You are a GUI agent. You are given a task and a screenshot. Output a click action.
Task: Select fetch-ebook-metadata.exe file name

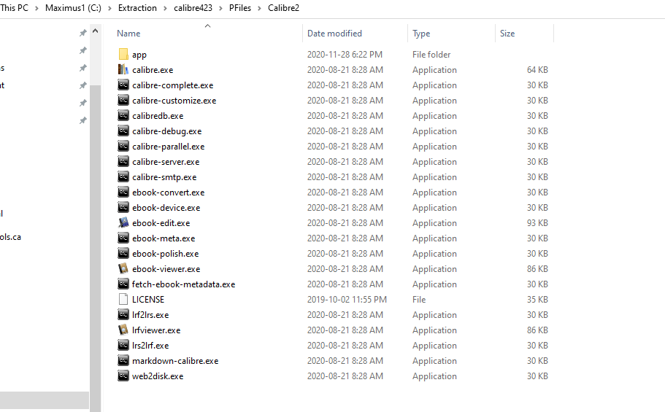pos(184,284)
